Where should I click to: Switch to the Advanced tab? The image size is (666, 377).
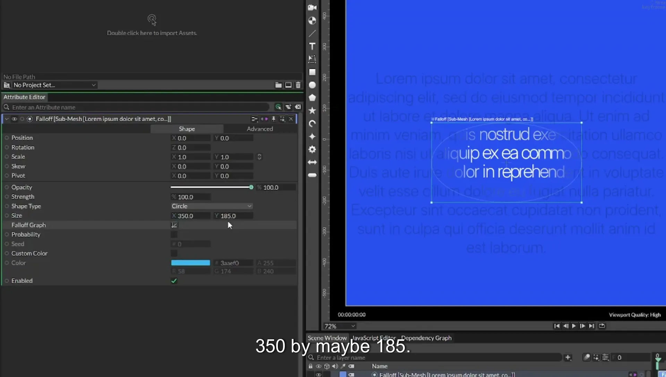(260, 129)
